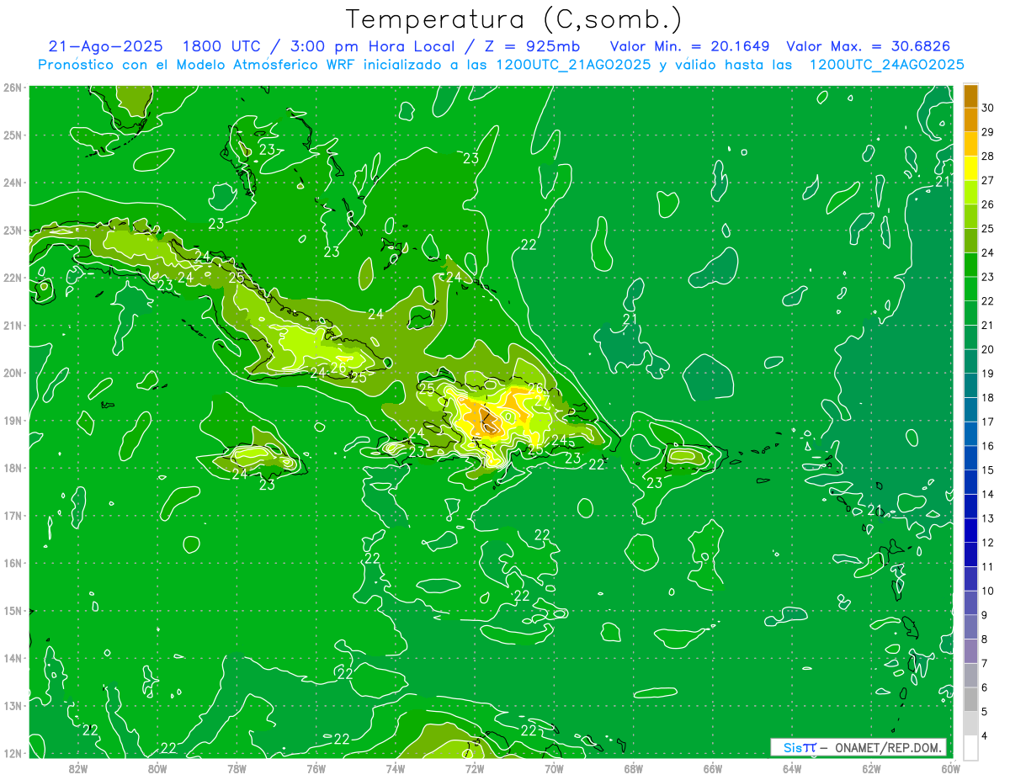
Task: Click the colorbar label "4"
Action: [x=985, y=735]
